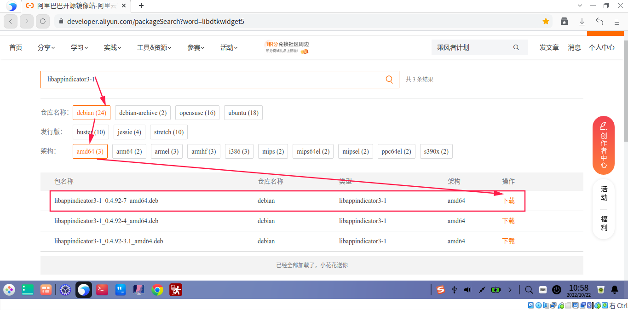Expand the 学习 navigation dropdown

tap(80, 47)
